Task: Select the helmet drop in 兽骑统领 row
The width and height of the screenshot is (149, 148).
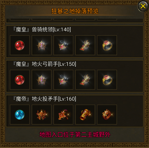Action: point(41,45)
